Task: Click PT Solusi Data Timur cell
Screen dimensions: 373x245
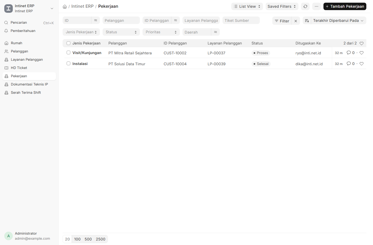Action: coord(127,64)
